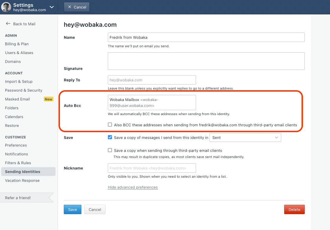Click Hide advanced preferences link
The width and height of the screenshot is (330, 230).
pyautogui.click(x=133, y=187)
